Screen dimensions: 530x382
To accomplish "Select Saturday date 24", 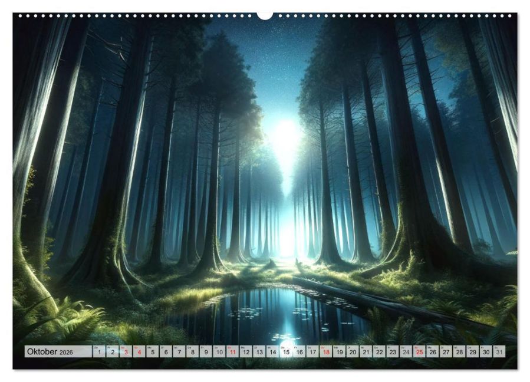I will pyautogui.click(x=406, y=351).
